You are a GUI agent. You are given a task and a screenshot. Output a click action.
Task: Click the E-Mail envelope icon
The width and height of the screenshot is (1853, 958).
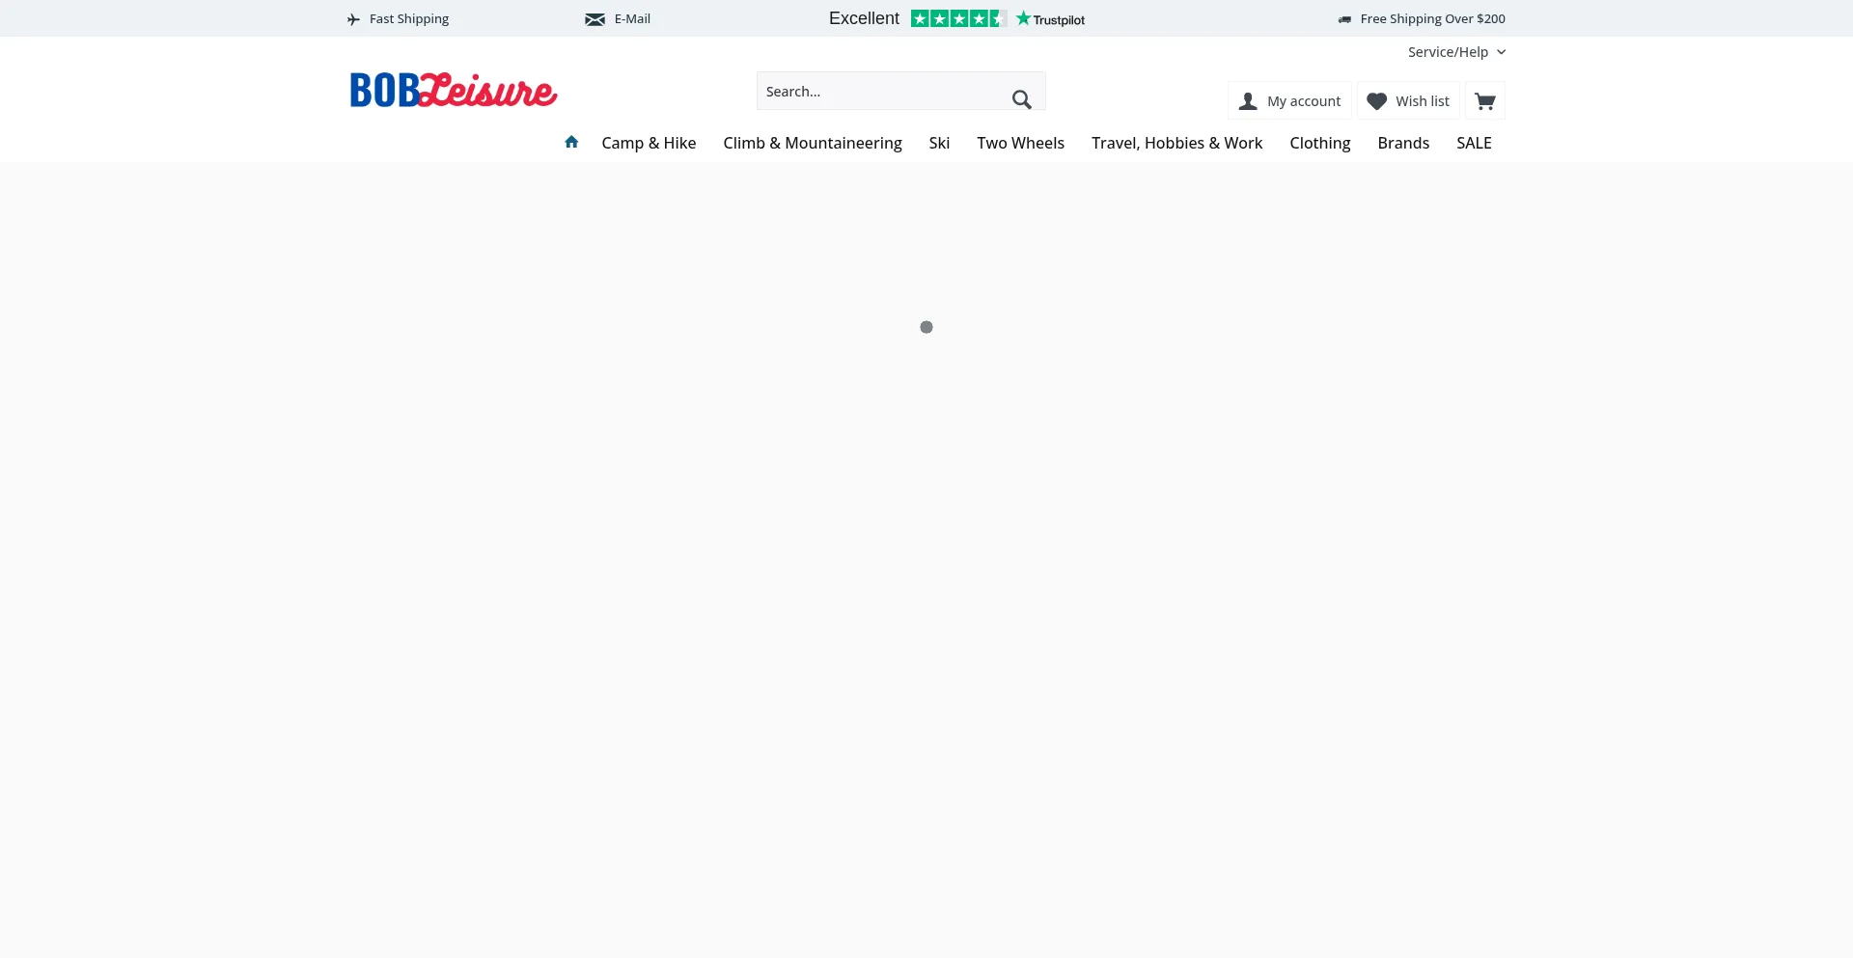coord(595,19)
